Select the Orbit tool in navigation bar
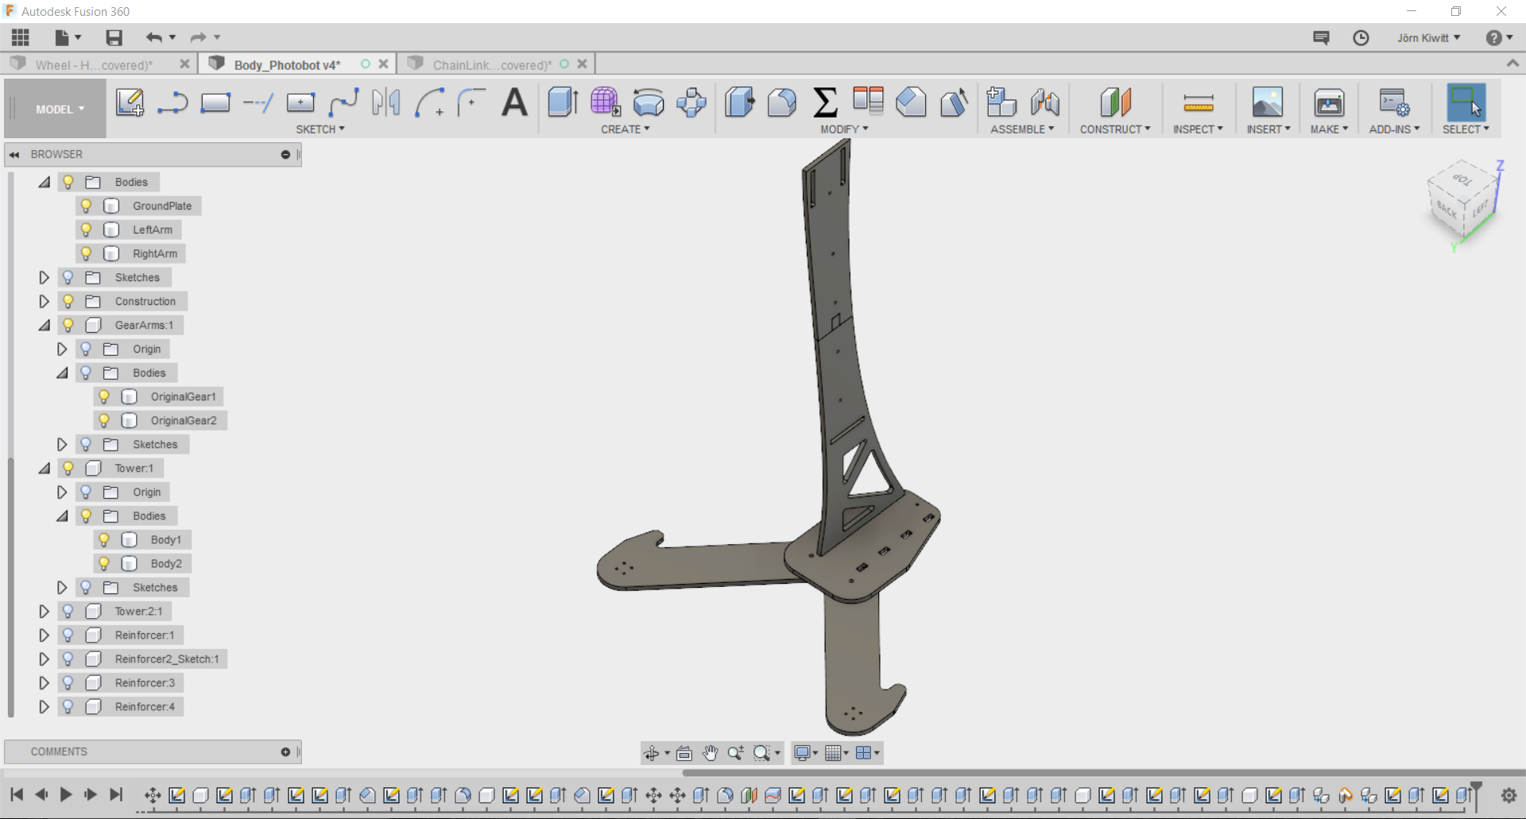This screenshot has height=819, width=1526. tap(652, 753)
